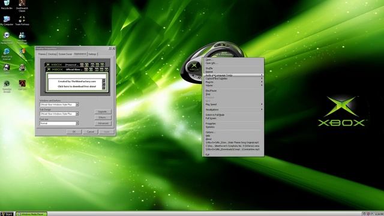Switch to the Settings tab

coord(92,54)
